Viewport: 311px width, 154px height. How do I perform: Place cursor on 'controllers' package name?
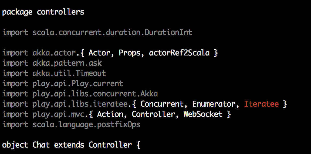click(60, 12)
